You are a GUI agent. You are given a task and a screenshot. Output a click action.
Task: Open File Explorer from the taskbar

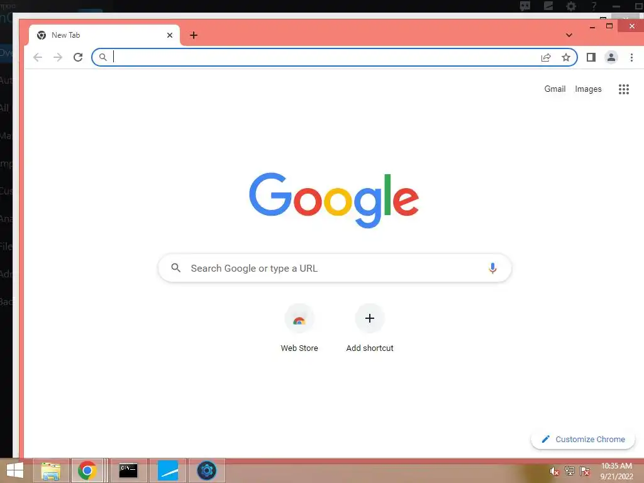51,470
